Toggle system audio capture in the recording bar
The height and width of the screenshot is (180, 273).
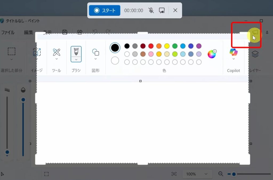tap(162, 10)
